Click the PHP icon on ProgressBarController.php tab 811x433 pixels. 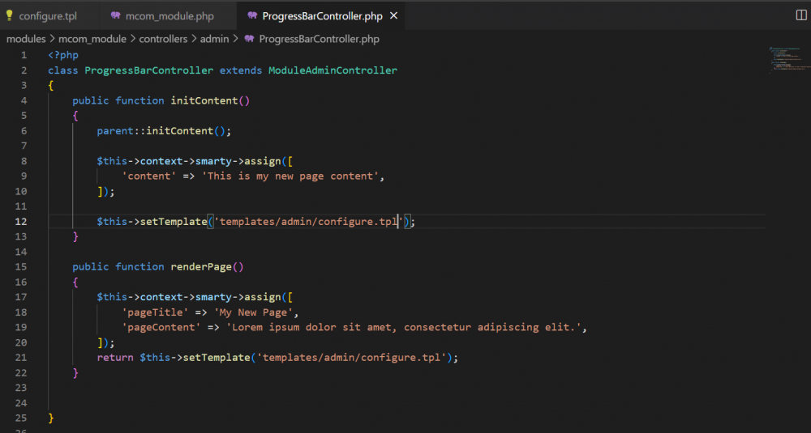coord(252,15)
